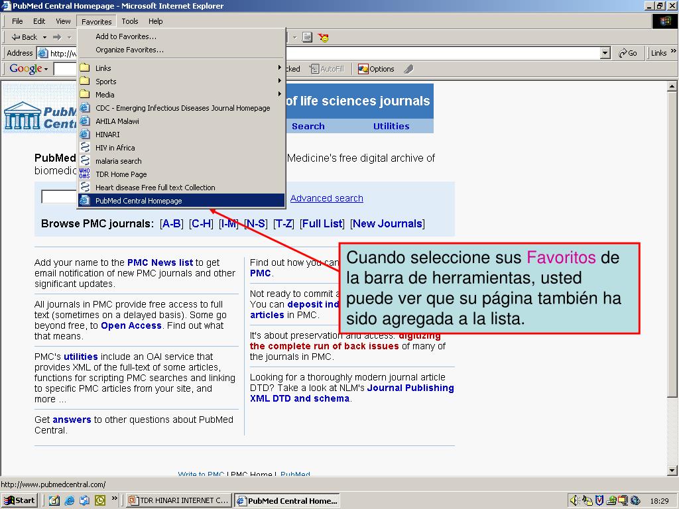Open the New Journals link
This screenshot has width=679, height=509.
click(x=387, y=224)
